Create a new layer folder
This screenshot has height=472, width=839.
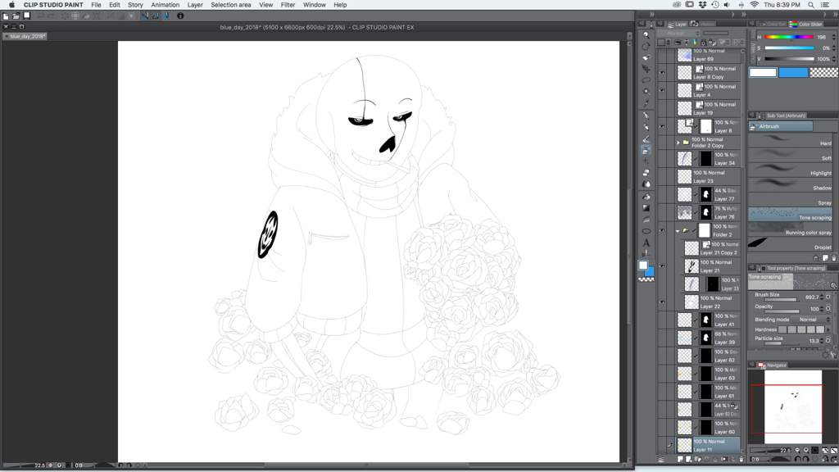698,459
